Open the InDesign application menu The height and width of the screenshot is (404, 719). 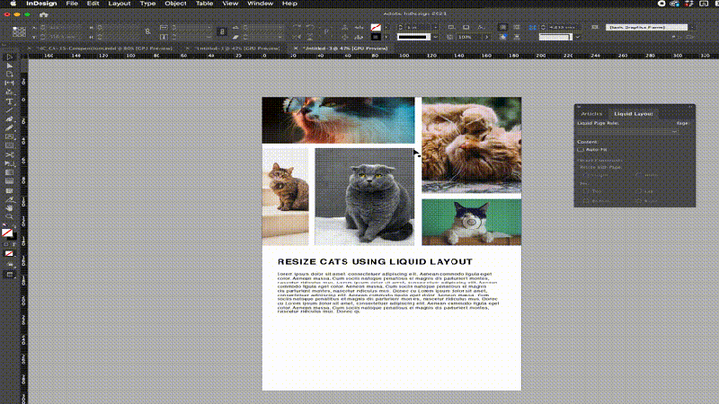(41, 4)
